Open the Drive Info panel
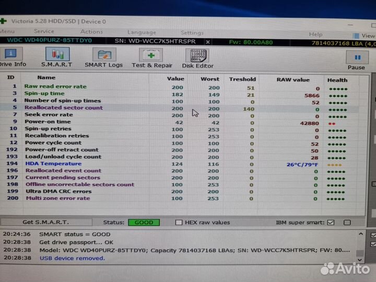Image resolution: width=376 pixels, height=282 pixels. (x=12, y=57)
